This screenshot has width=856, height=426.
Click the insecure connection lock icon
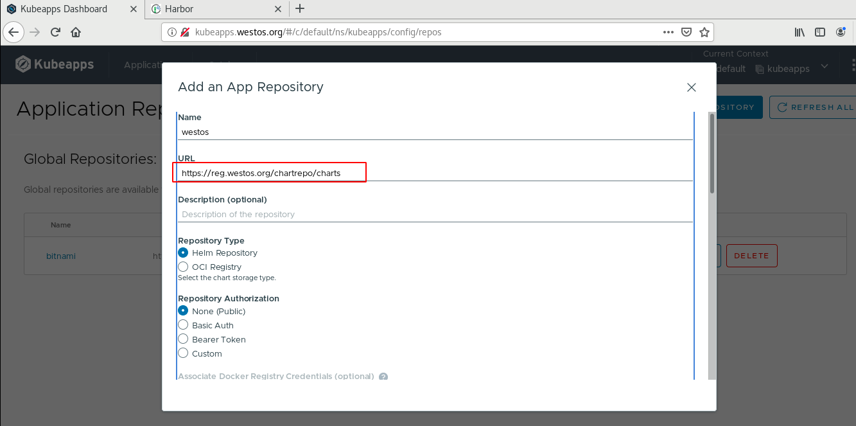pos(185,31)
